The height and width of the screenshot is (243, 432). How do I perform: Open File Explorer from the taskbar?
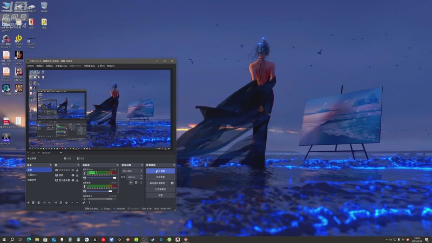pyautogui.click(x=37, y=240)
